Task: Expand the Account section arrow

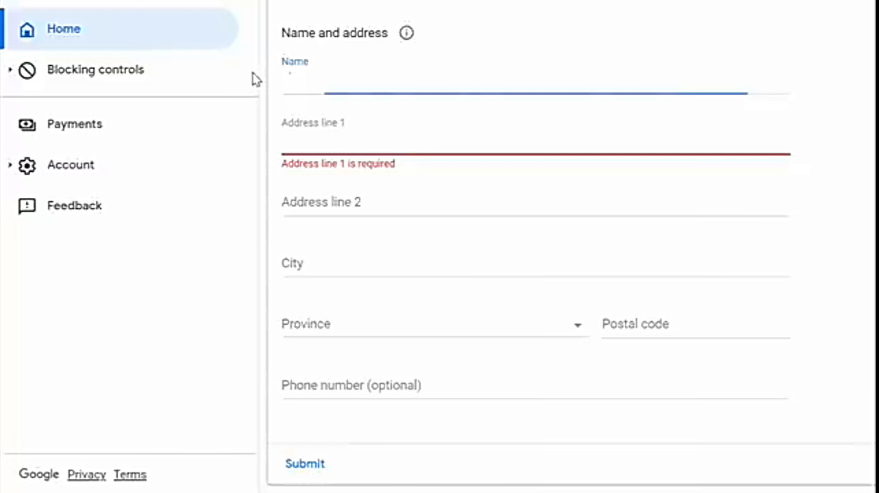Action: point(10,165)
